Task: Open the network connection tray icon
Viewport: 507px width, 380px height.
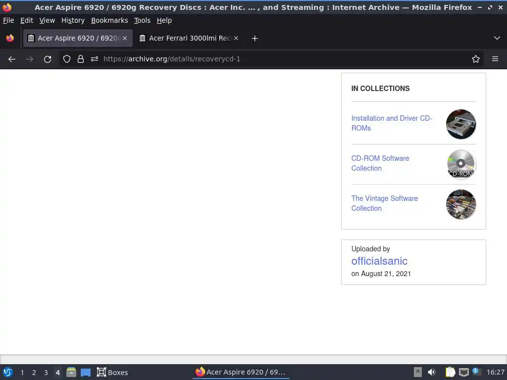Action: [463, 372]
